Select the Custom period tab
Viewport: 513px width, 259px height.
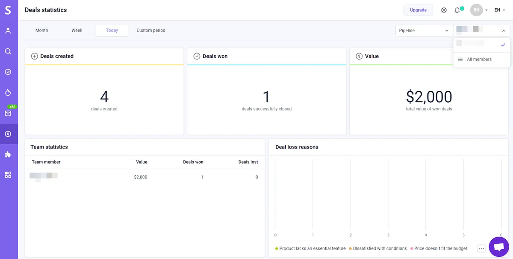pos(150,30)
